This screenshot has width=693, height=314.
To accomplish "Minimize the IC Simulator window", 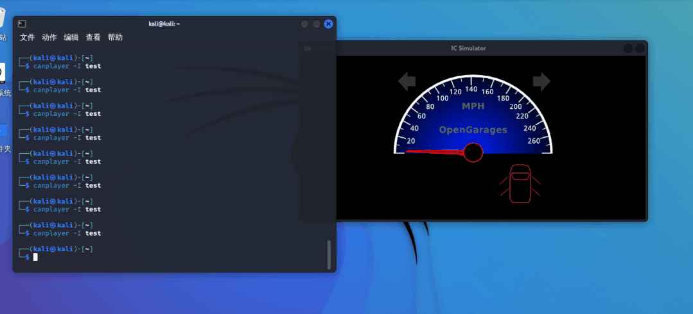I will (x=628, y=48).
